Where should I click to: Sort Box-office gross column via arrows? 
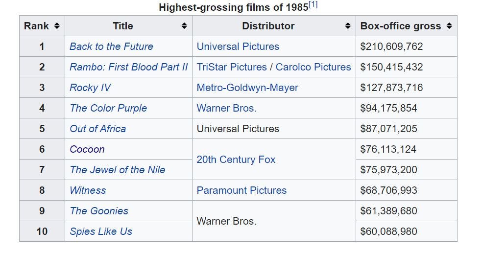(x=449, y=26)
